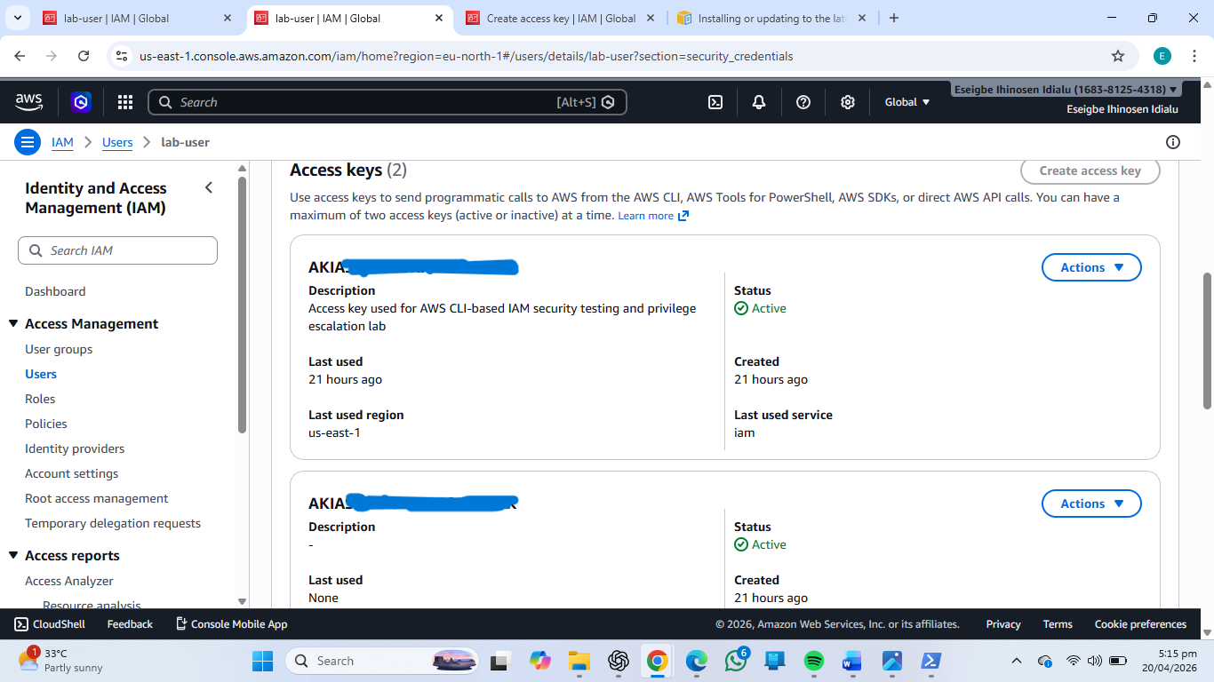Open Actions dropdown for second access key
Viewport: 1214px width, 682px height.
point(1091,504)
